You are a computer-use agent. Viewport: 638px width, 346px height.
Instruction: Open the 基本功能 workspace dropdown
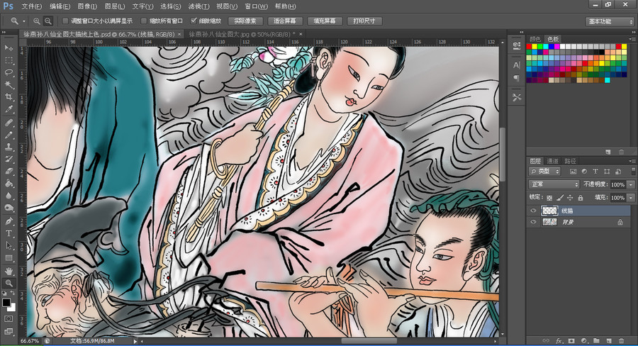[610, 21]
